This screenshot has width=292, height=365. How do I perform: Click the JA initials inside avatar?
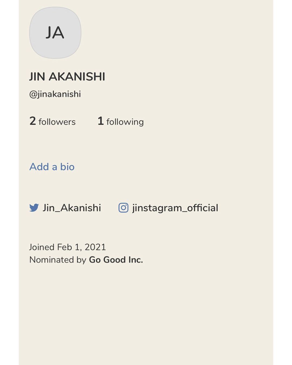55,33
